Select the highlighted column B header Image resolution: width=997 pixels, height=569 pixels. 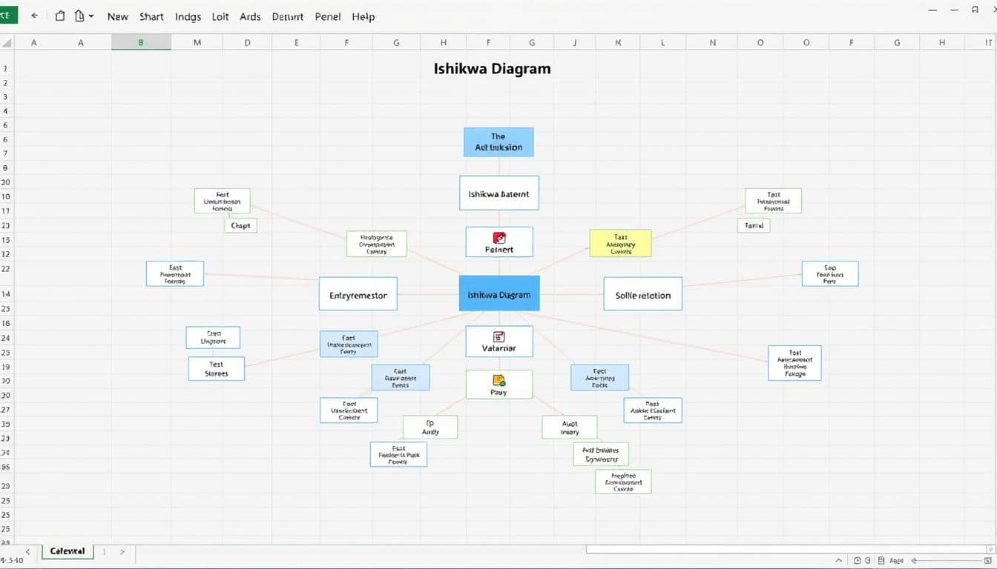tap(141, 43)
